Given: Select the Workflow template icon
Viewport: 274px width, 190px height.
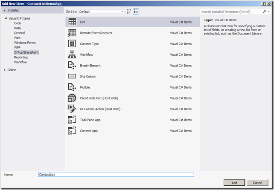Looking at the screenshot, I should pos(72,55).
